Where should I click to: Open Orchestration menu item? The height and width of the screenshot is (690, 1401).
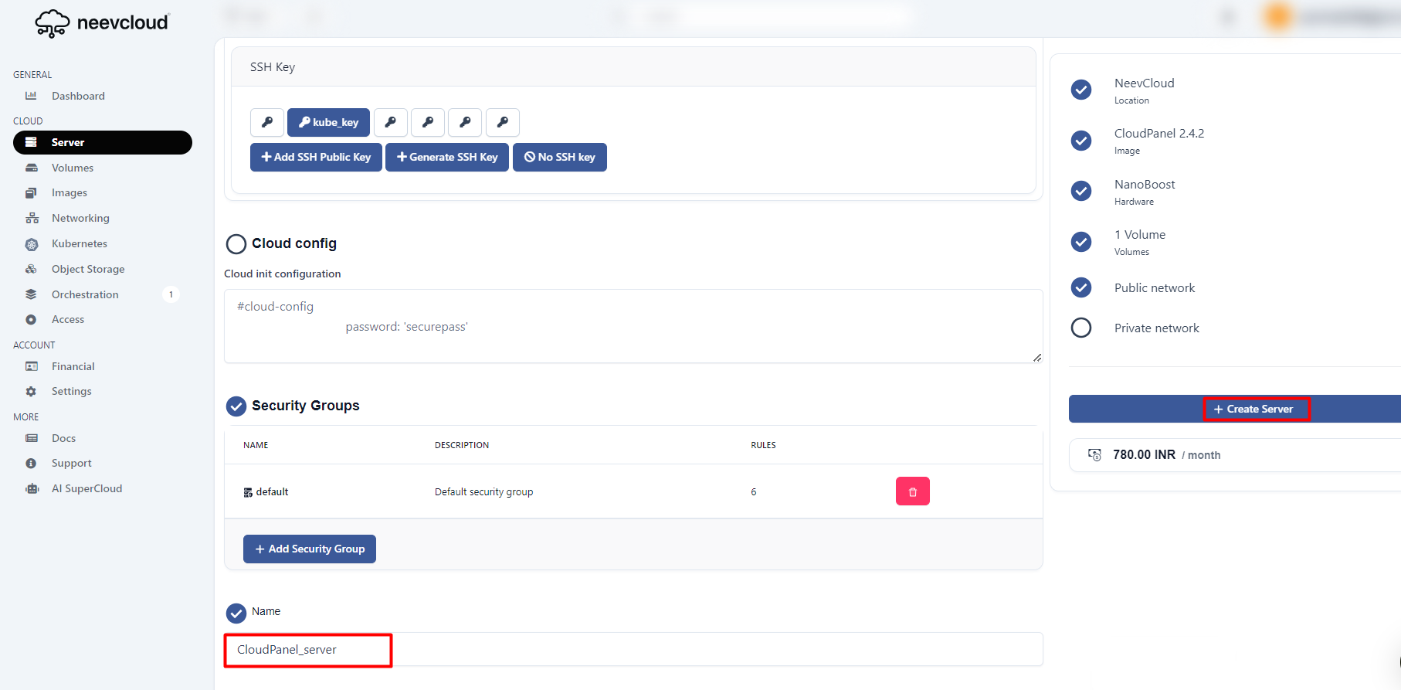pyautogui.click(x=85, y=294)
